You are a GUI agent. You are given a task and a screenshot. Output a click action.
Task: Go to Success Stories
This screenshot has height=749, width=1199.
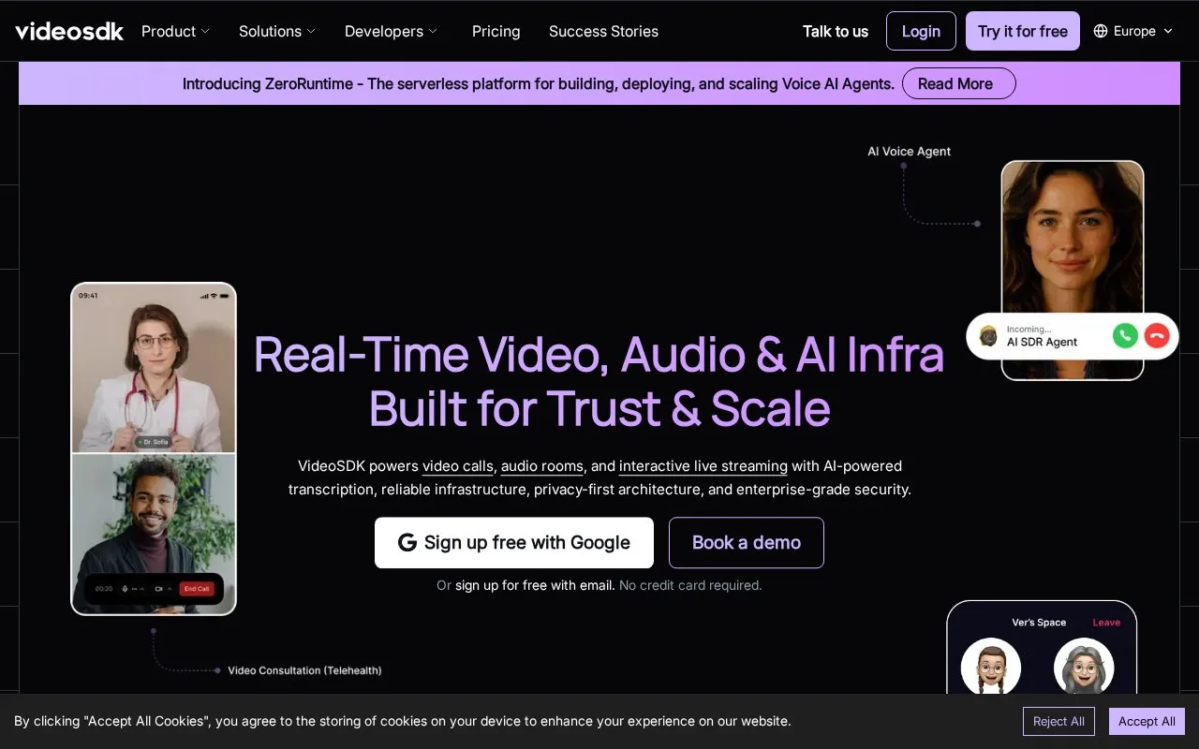(603, 31)
